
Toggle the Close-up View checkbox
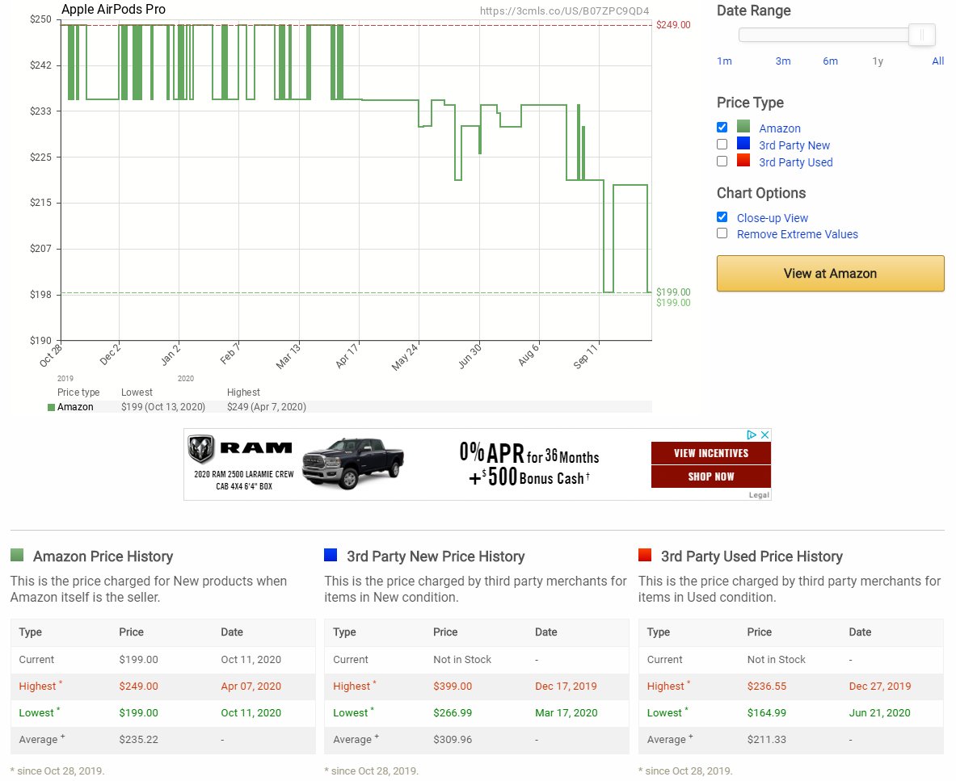tap(722, 217)
